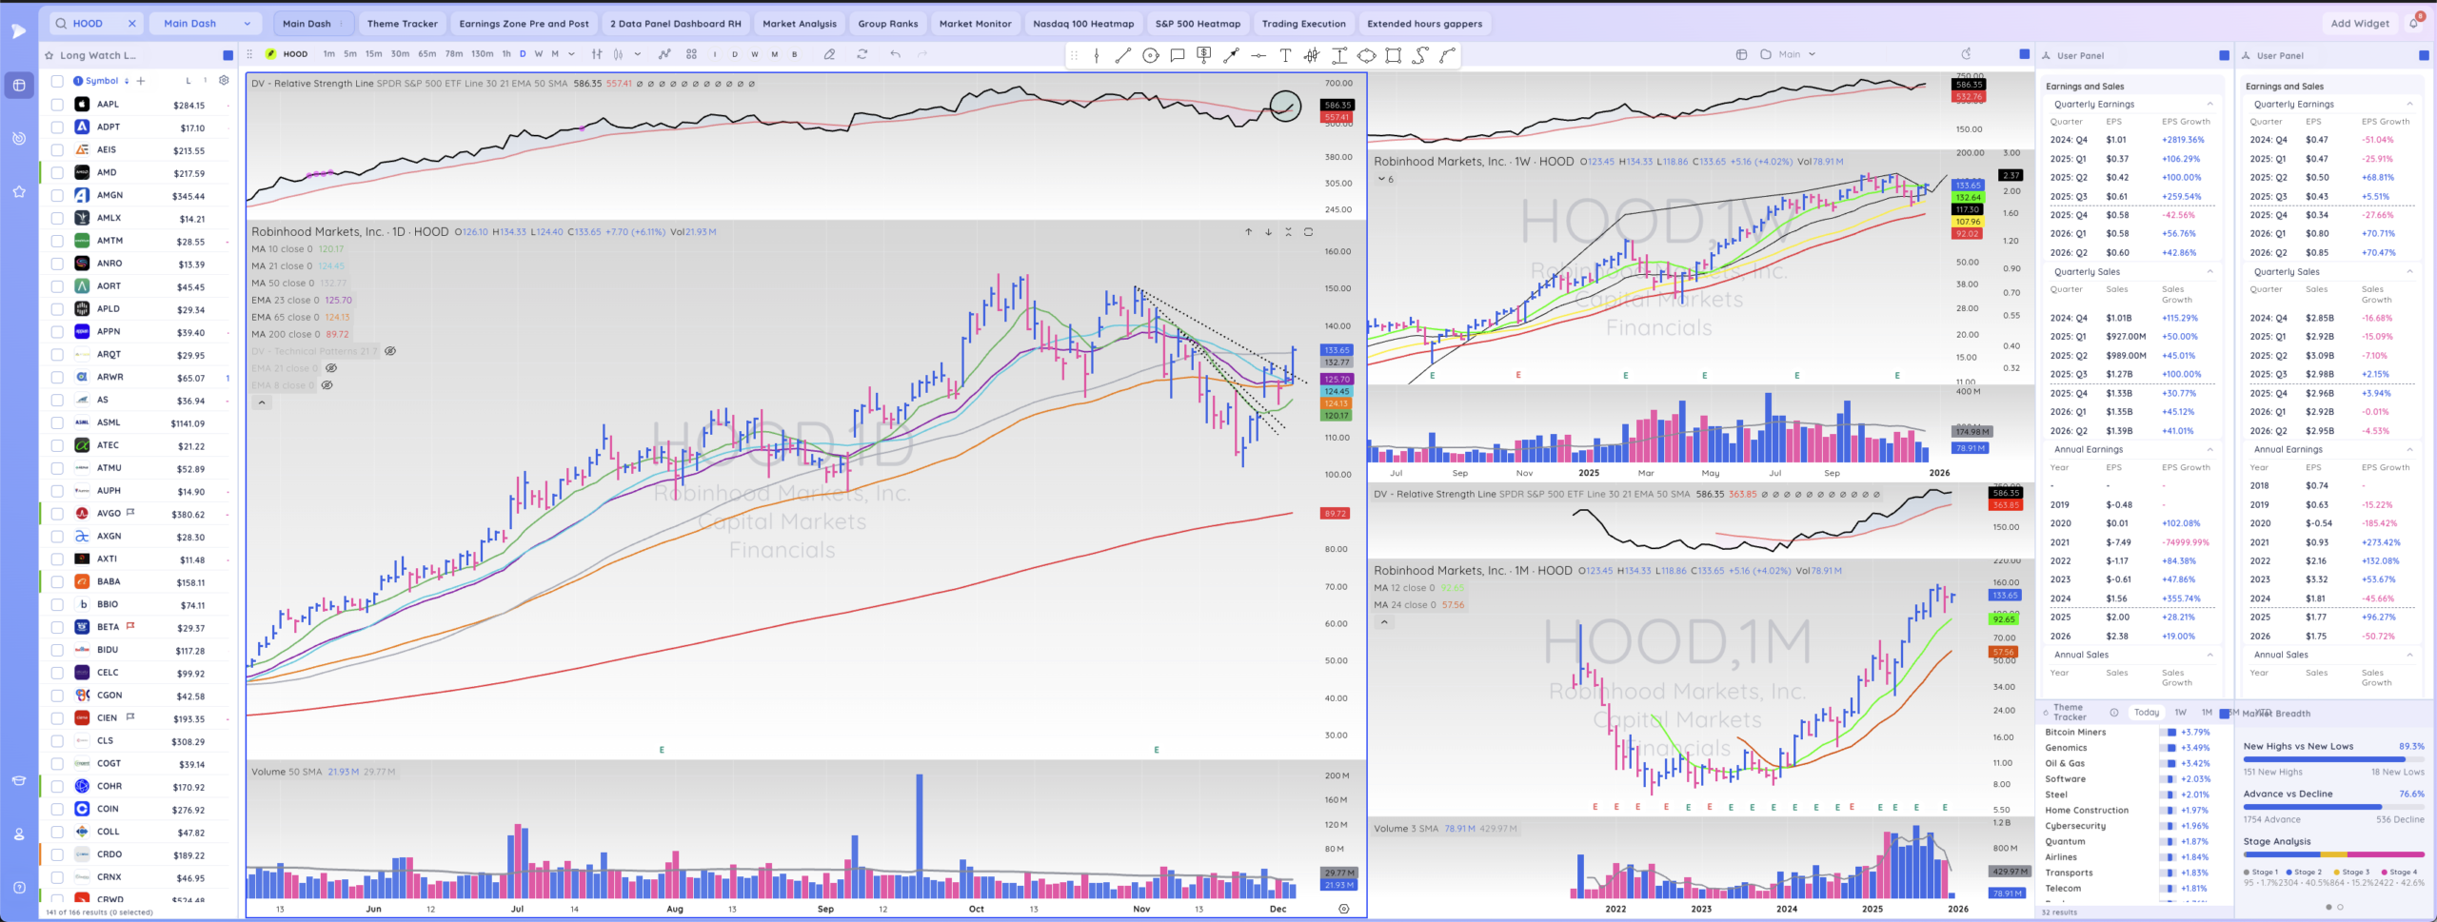Collapse Quarterly Earnings in first User Panel

pyautogui.click(x=2209, y=104)
